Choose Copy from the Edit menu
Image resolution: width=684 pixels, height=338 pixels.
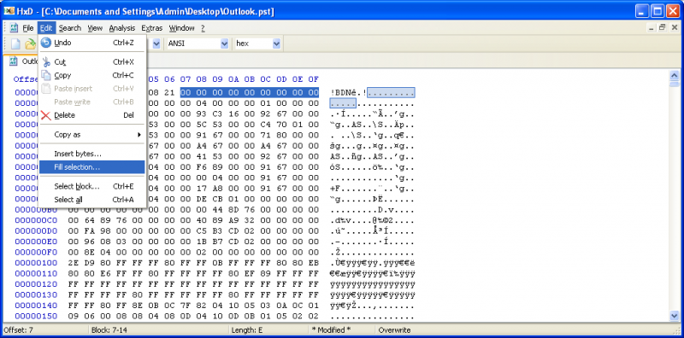pyautogui.click(x=92, y=75)
